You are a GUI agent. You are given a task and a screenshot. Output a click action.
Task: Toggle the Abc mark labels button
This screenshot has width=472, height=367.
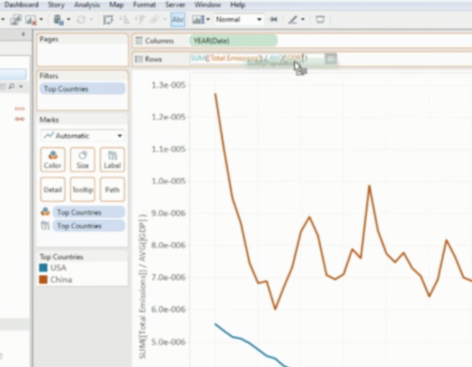click(x=178, y=20)
